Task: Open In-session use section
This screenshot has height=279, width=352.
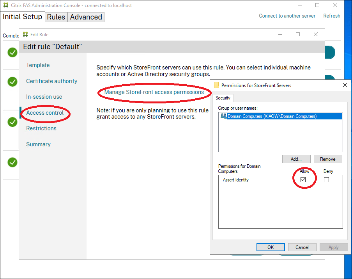Action: pos(44,97)
